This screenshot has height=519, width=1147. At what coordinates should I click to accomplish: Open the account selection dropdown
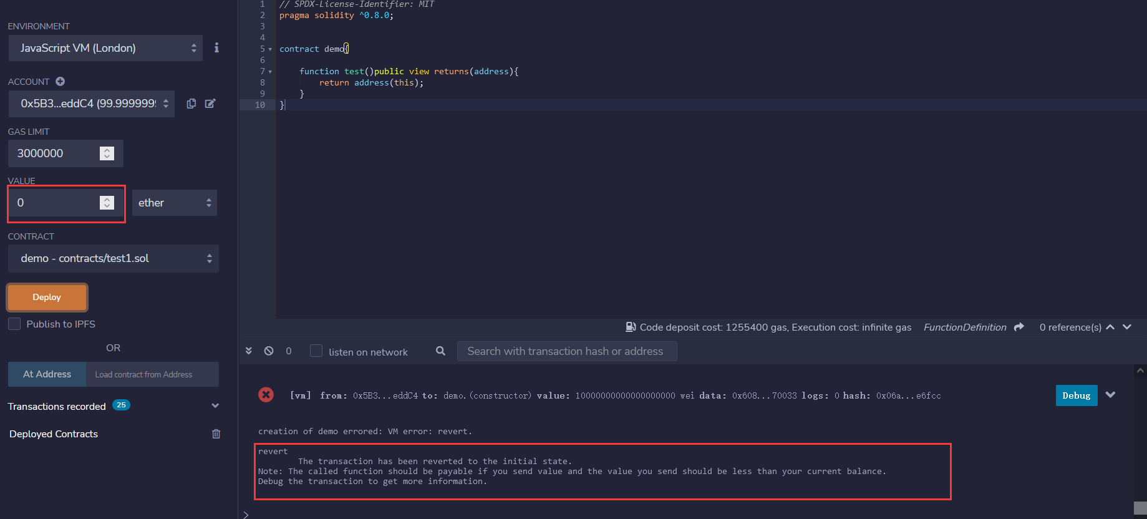point(91,104)
